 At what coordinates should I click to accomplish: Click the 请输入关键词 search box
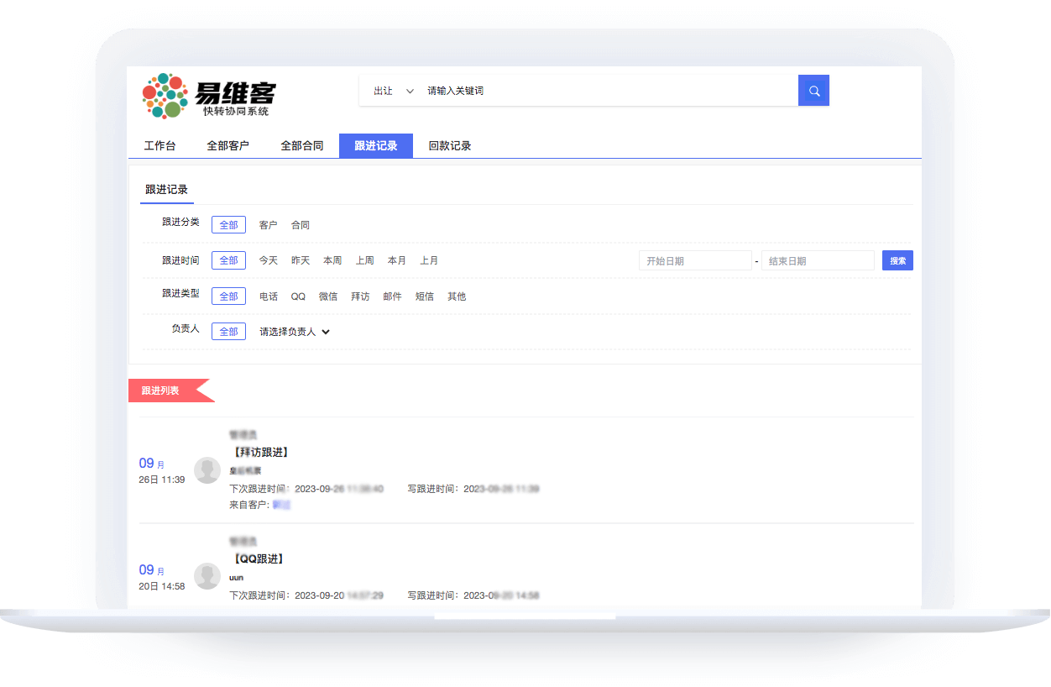604,91
